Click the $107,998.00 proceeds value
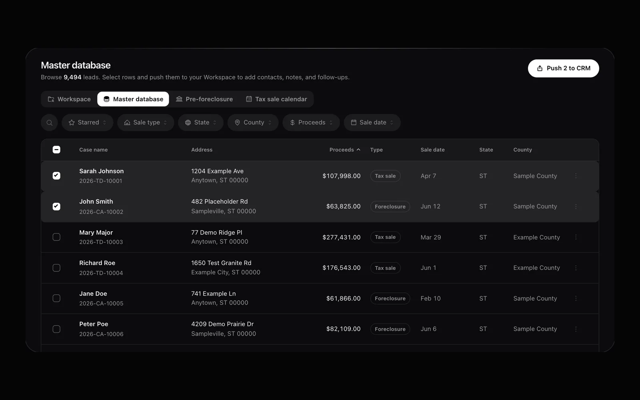The width and height of the screenshot is (640, 400). click(342, 176)
